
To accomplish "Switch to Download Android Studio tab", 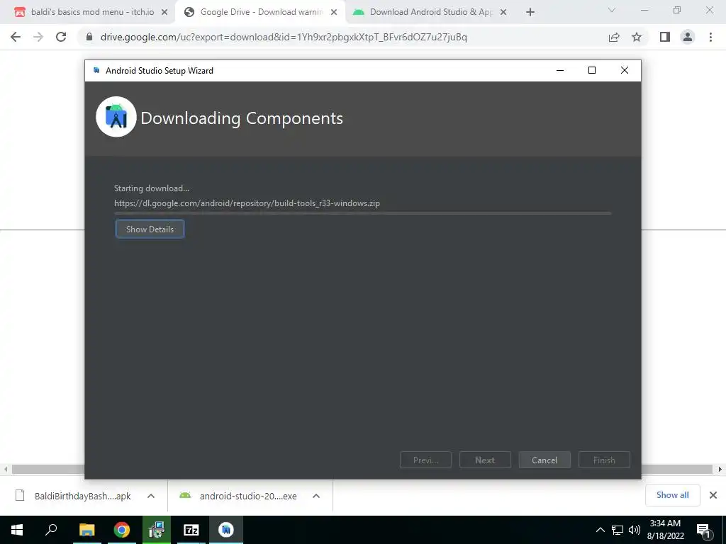I will pos(430,12).
